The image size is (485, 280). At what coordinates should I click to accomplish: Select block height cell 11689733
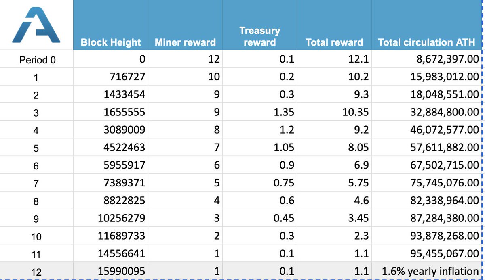tap(111, 236)
